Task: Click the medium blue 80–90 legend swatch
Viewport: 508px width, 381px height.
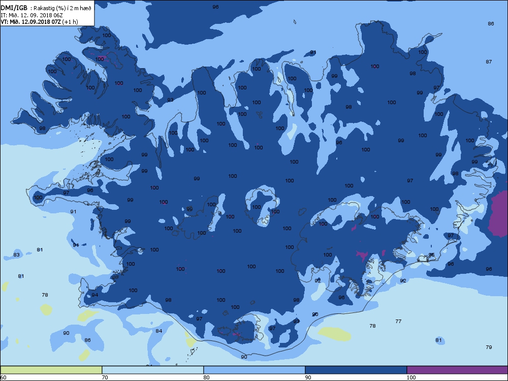Action: coord(255,370)
